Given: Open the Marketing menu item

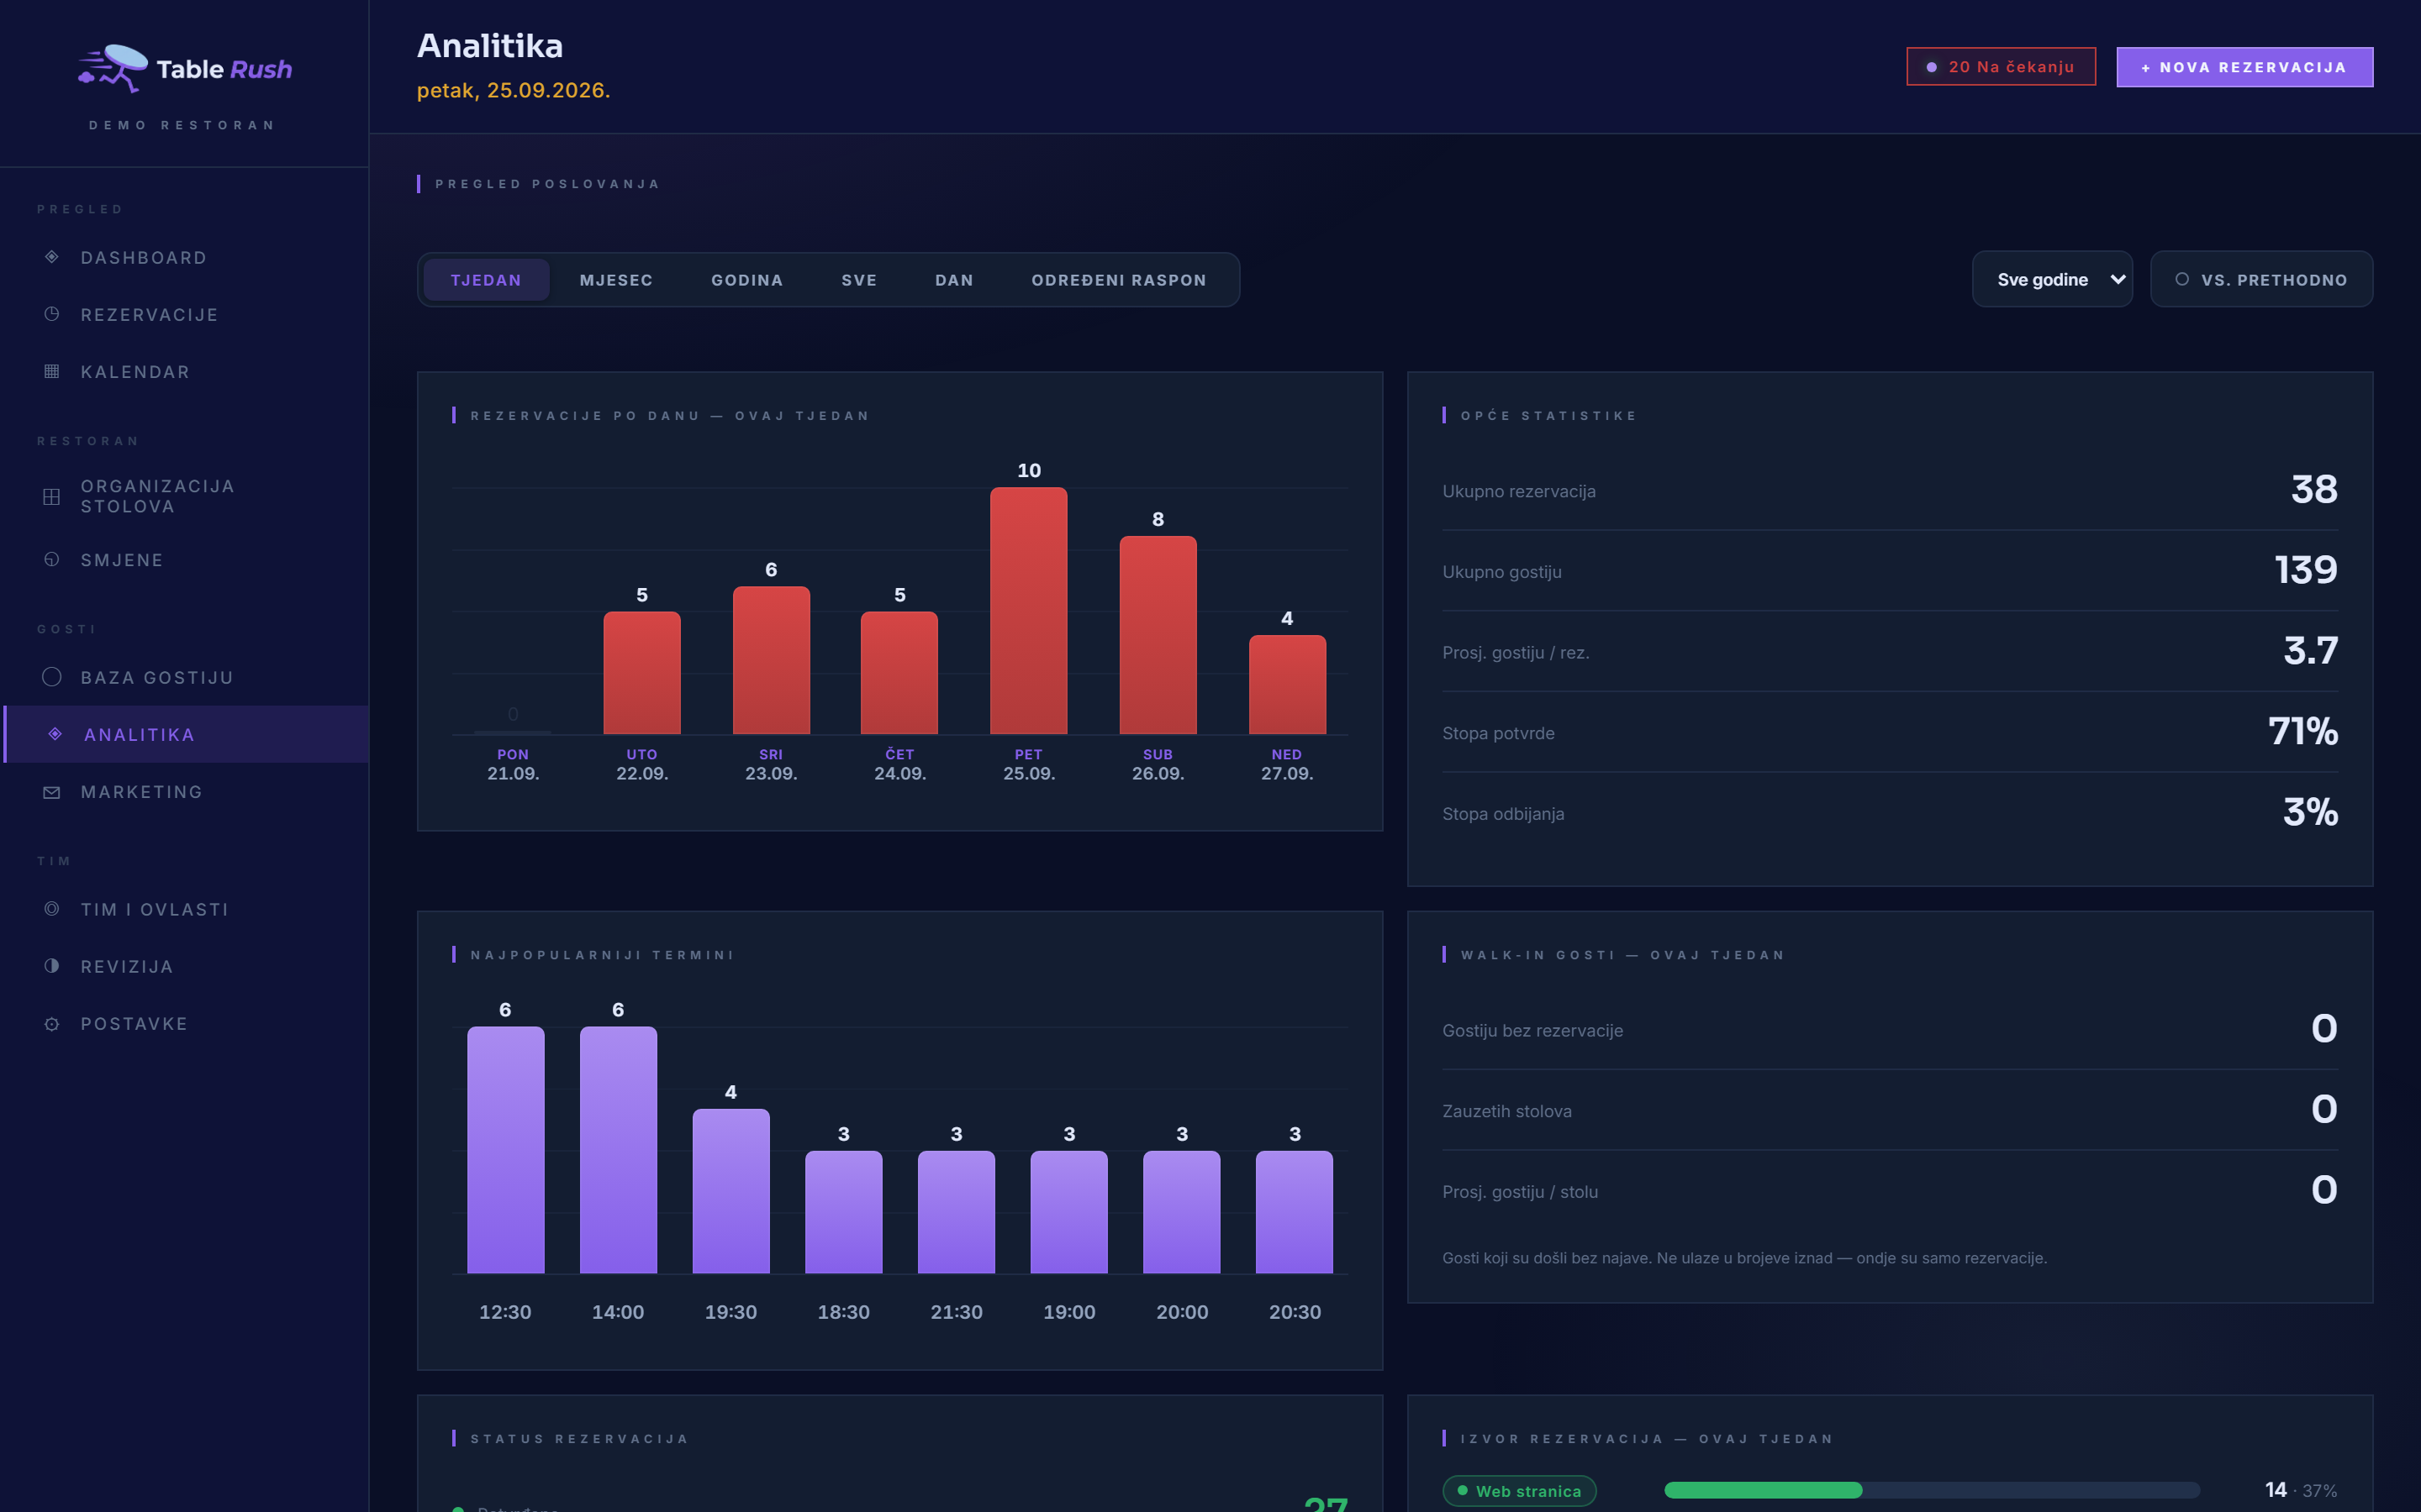Looking at the screenshot, I should 186,792.
